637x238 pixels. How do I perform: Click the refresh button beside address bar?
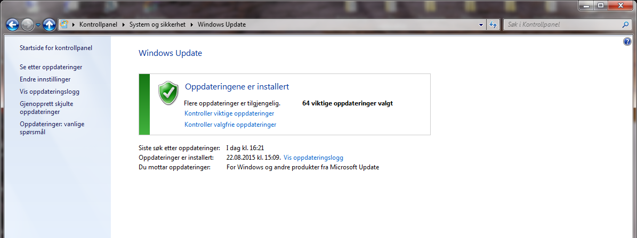(493, 24)
